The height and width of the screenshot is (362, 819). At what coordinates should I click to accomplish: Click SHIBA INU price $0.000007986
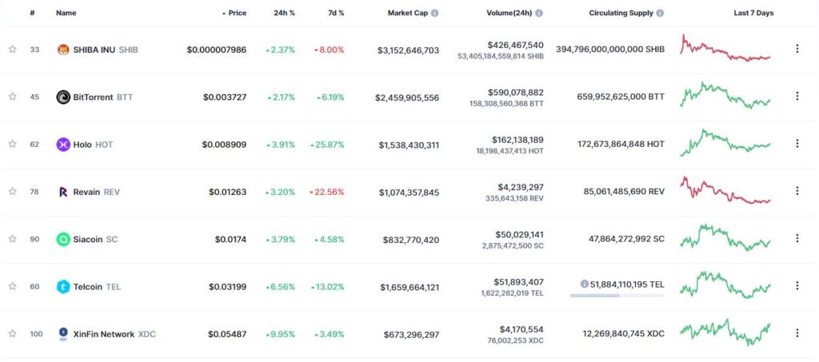click(217, 50)
